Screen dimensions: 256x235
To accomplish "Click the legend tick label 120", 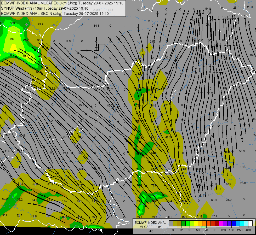I will click(223, 230).
